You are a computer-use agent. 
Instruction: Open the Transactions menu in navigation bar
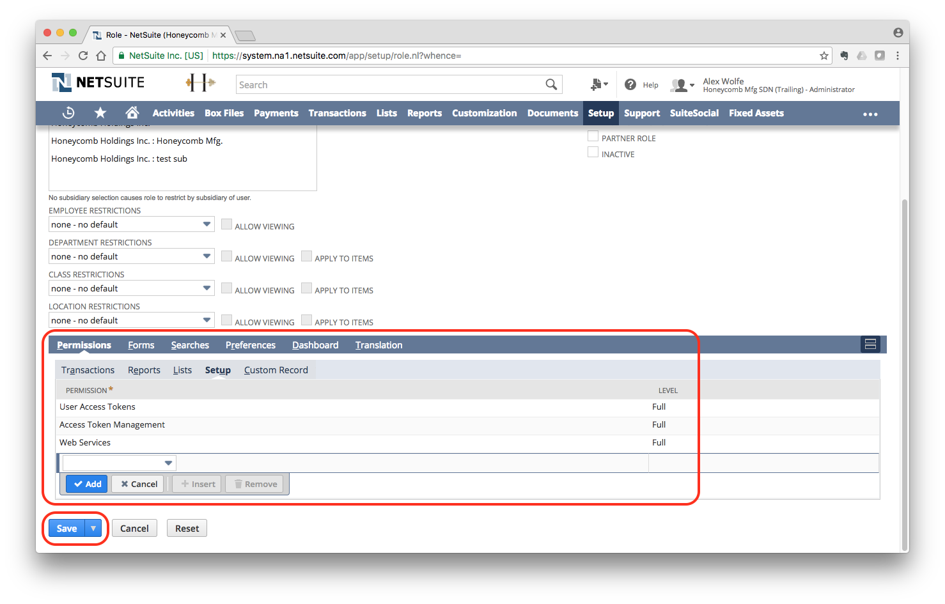[x=337, y=113]
